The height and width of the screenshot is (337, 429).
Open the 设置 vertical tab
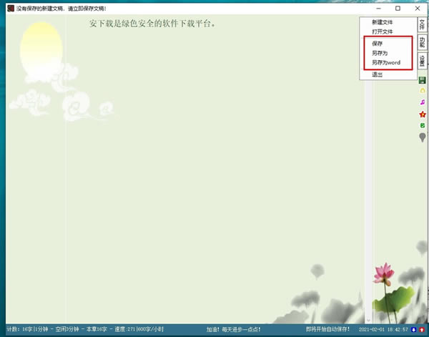tap(422, 61)
